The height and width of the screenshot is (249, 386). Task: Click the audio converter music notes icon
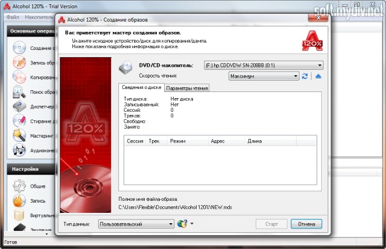coord(19,150)
